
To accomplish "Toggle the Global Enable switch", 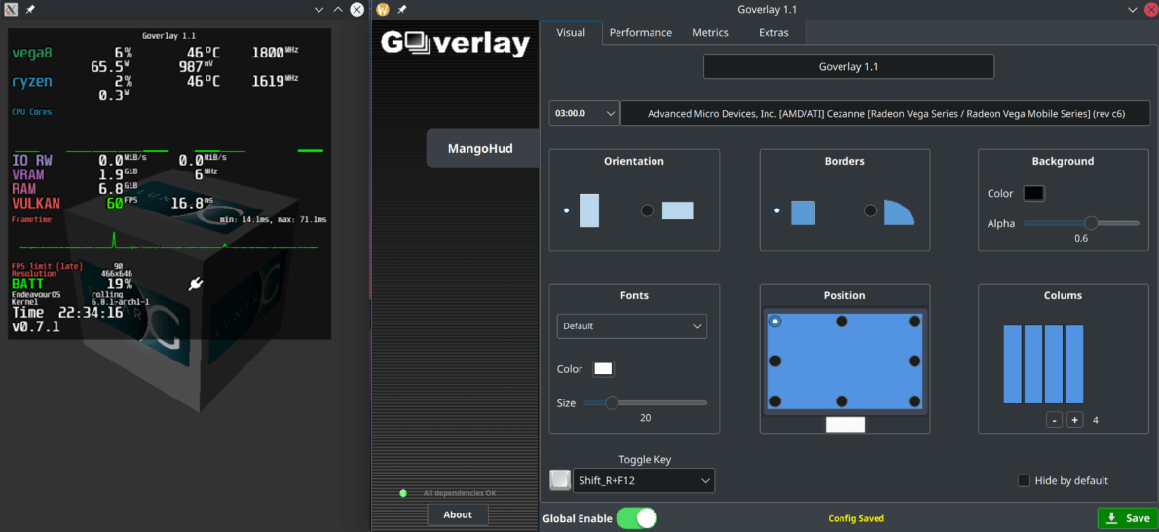I will (x=636, y=518).
